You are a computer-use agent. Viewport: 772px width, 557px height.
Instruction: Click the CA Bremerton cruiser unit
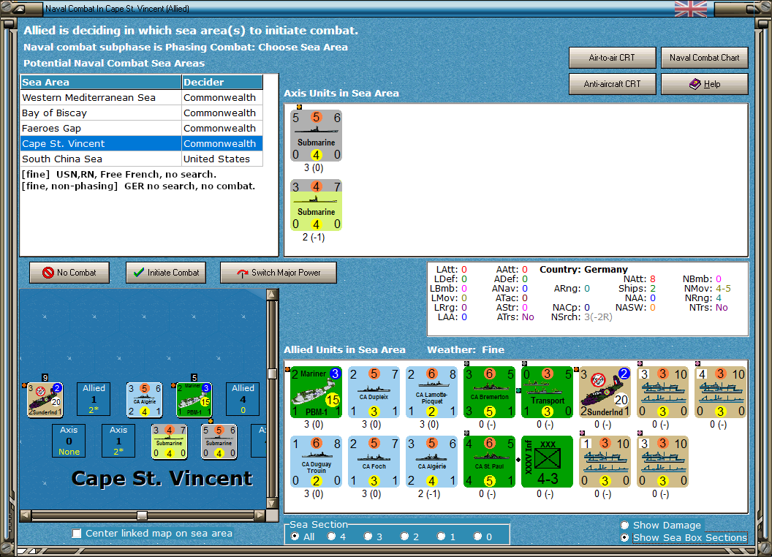click(489, 392)
